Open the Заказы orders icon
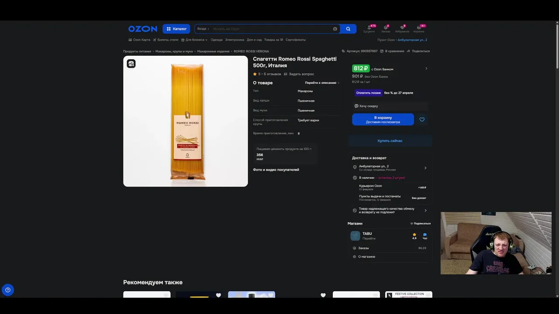 [386, 29]
